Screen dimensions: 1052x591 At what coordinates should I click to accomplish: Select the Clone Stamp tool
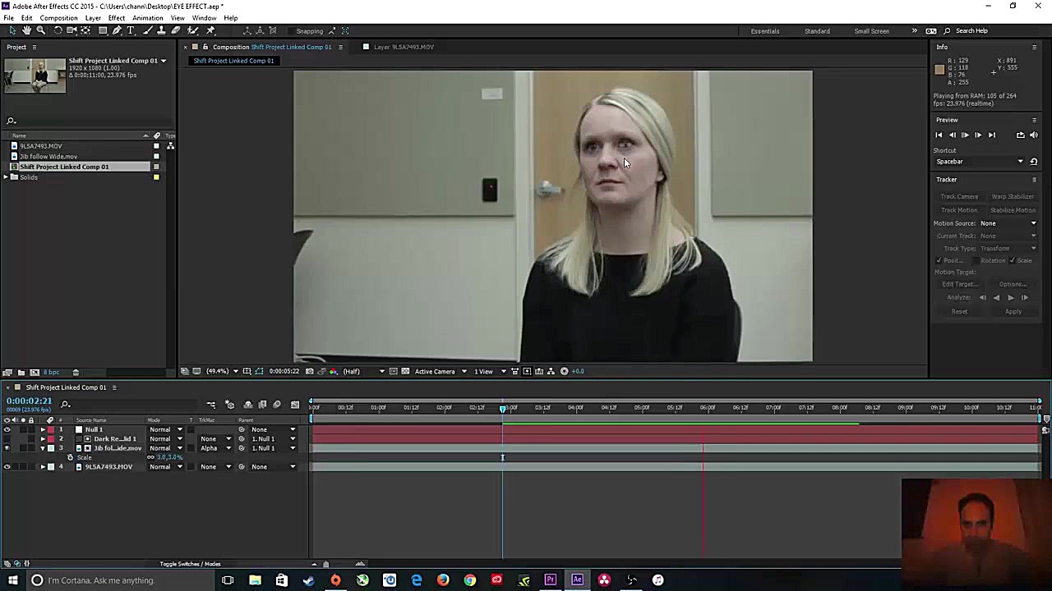(162, 30)
